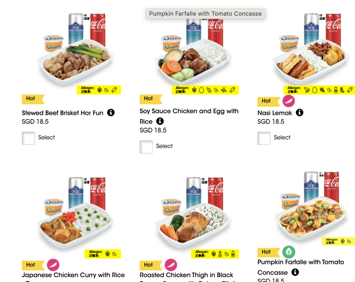This screenshot has width=355, height=282.
Task: Click green vegetarian leaf icon for Pumpkin Farfalle
Action: 289,252
